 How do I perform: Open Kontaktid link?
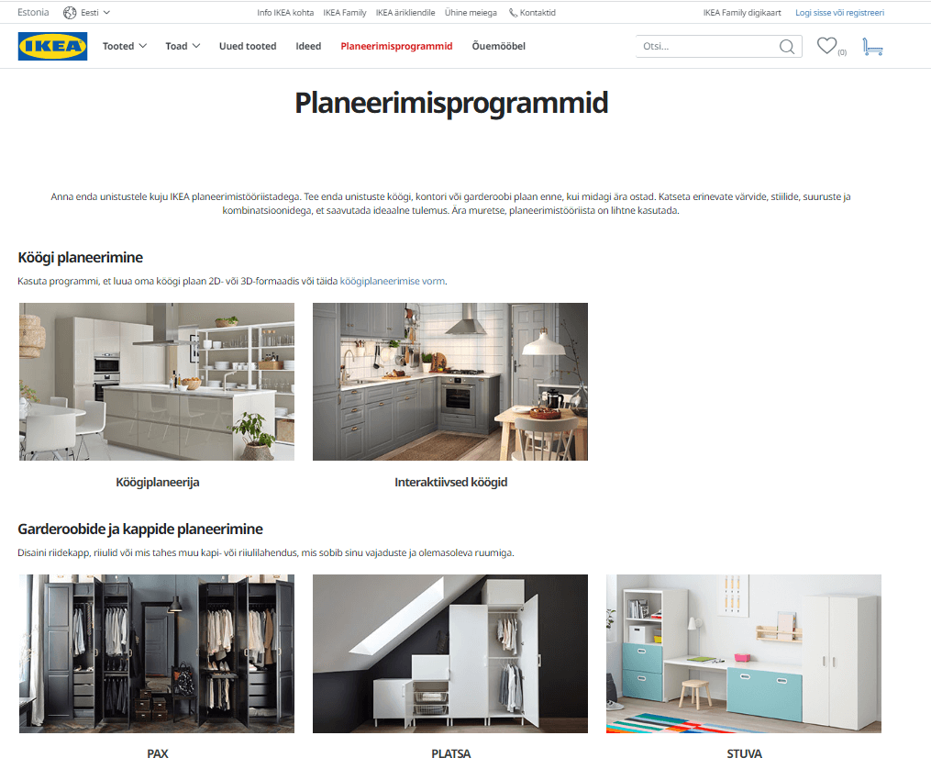click(538, 13)
